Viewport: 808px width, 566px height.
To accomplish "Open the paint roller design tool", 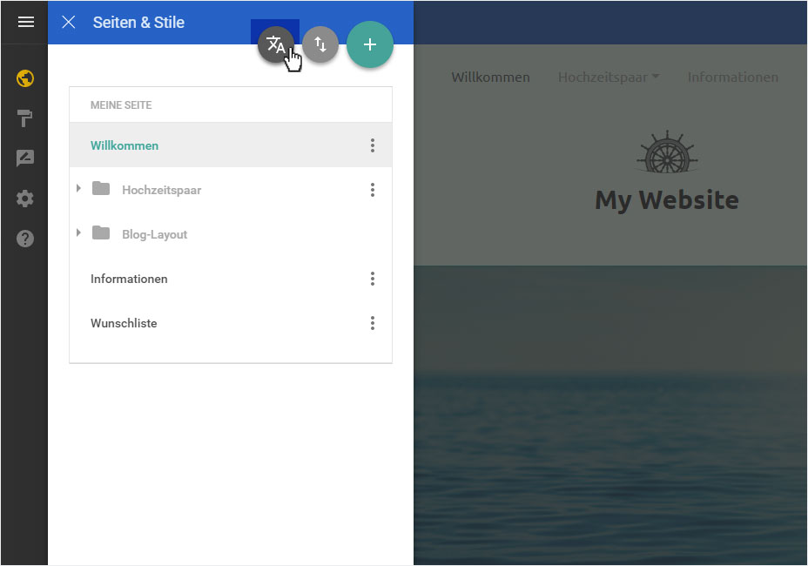I will (x=24, y=118).
